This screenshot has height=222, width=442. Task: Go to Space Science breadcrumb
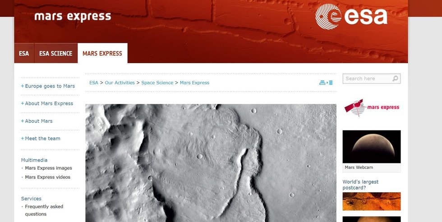coord(157,83)
